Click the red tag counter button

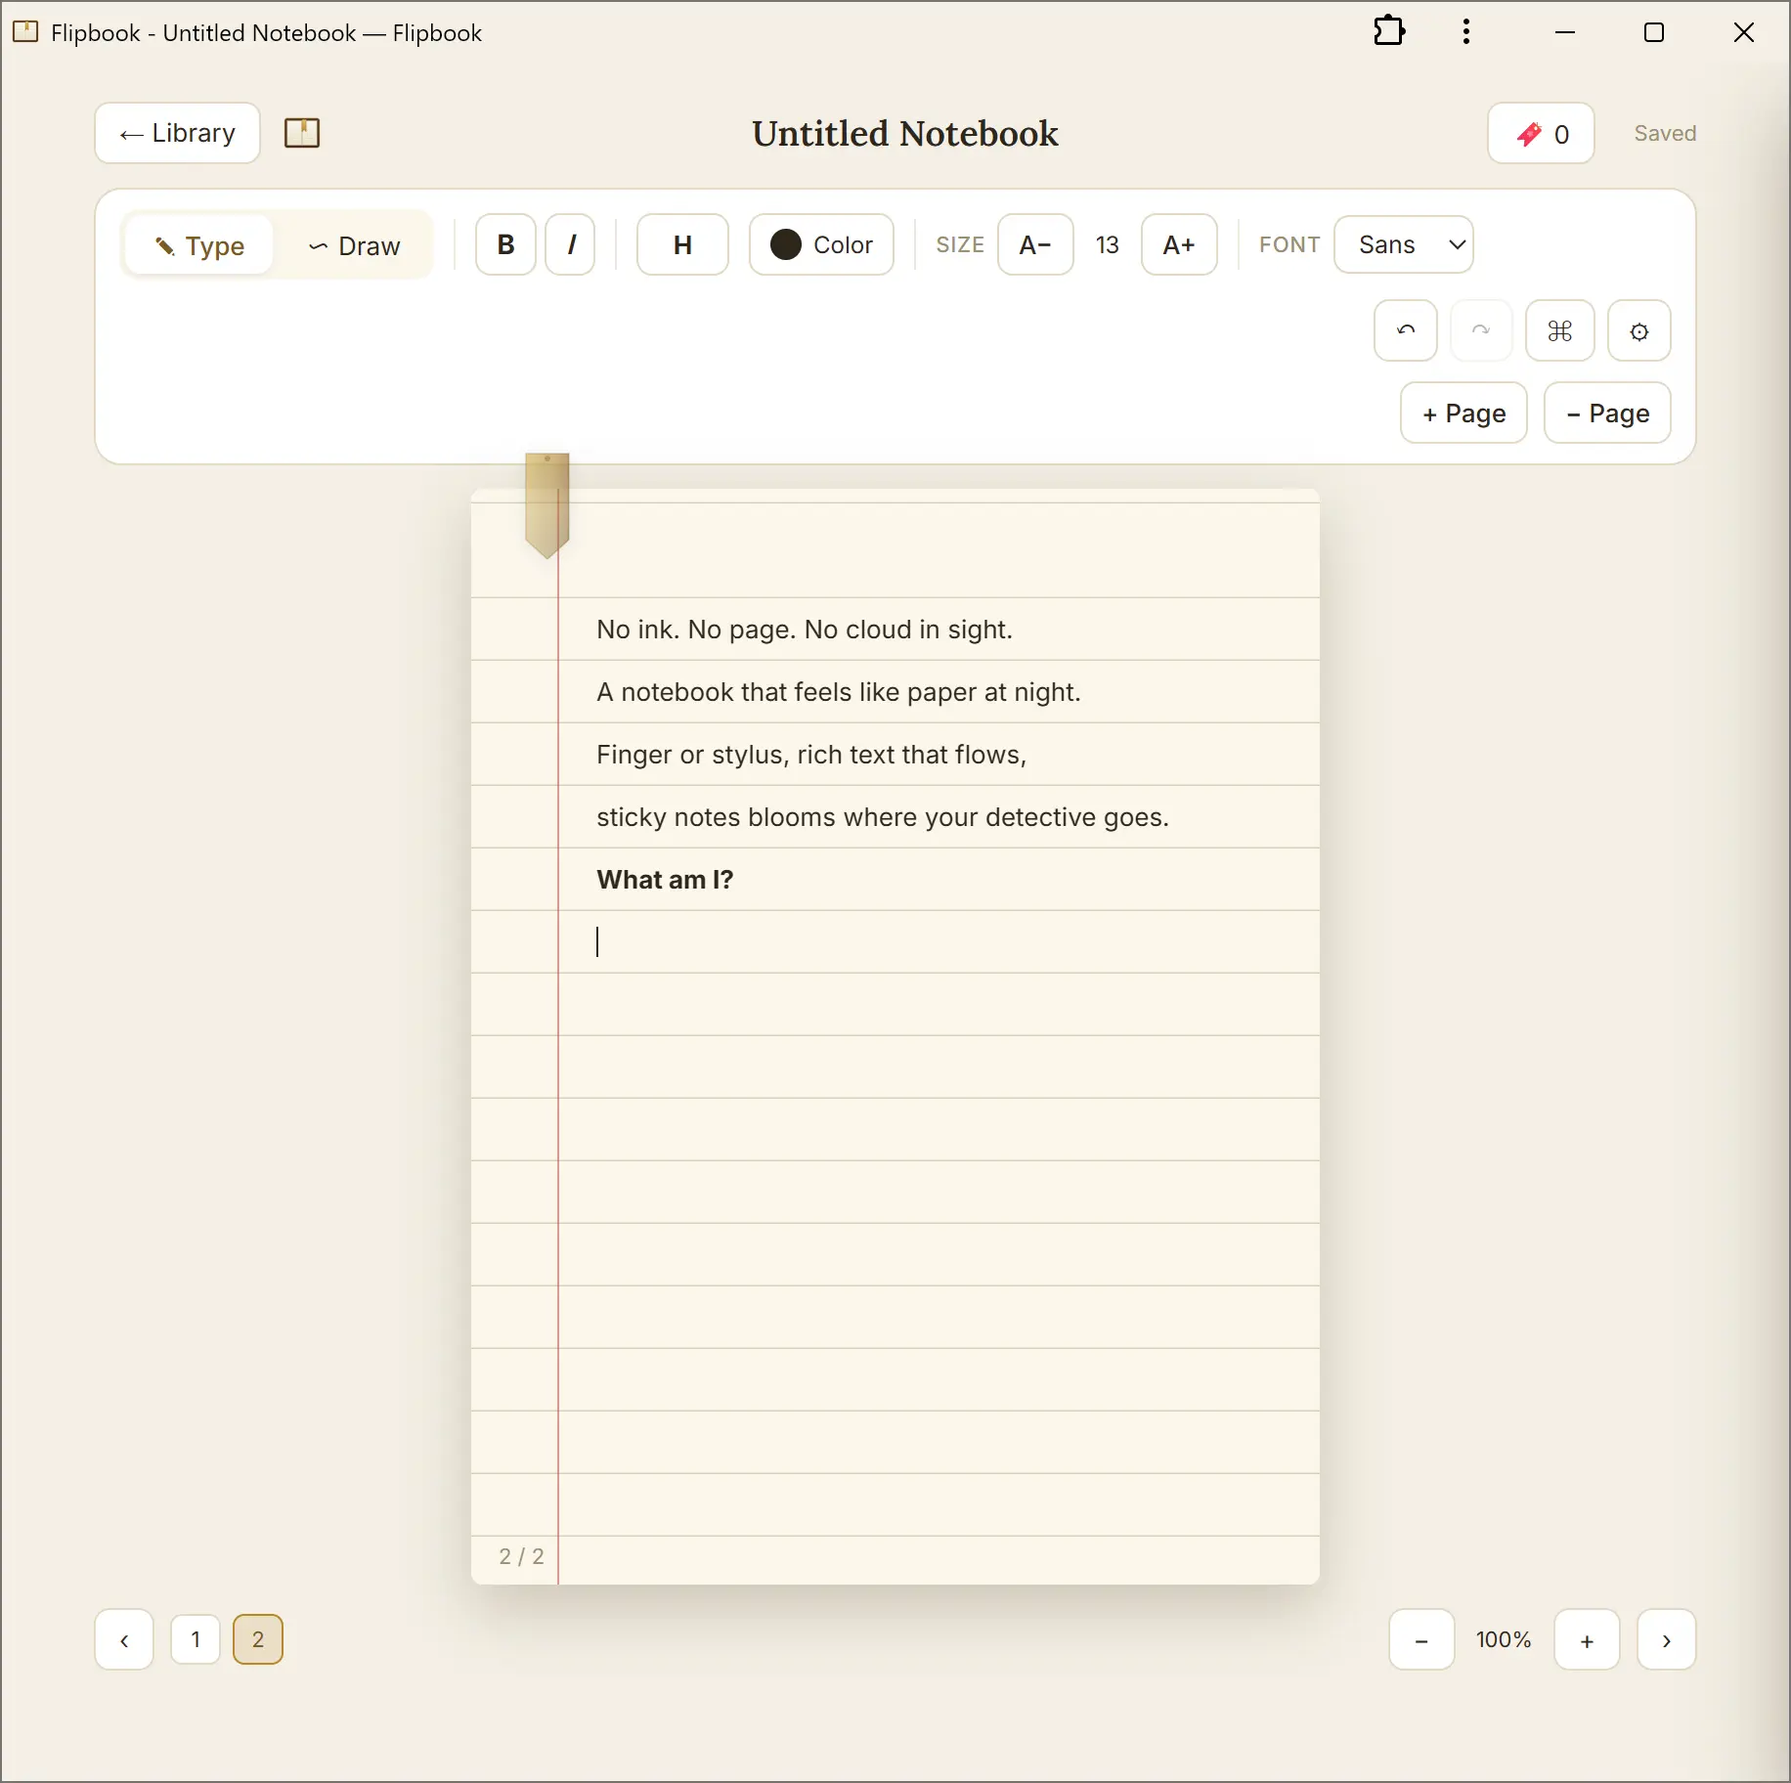[x=1541, y=133]
